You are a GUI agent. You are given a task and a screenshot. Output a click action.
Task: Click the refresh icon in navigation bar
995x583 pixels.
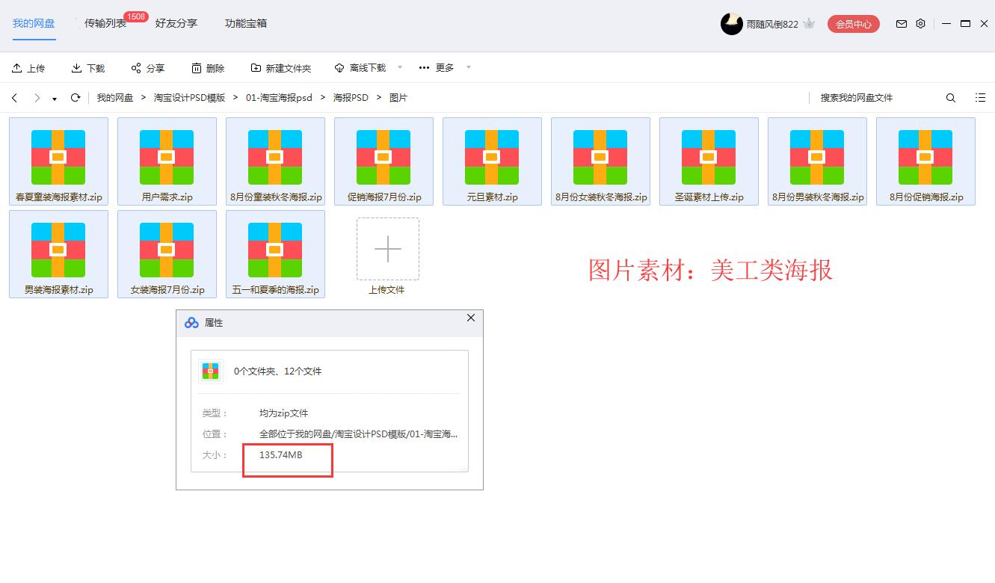[x=75, y=97]
